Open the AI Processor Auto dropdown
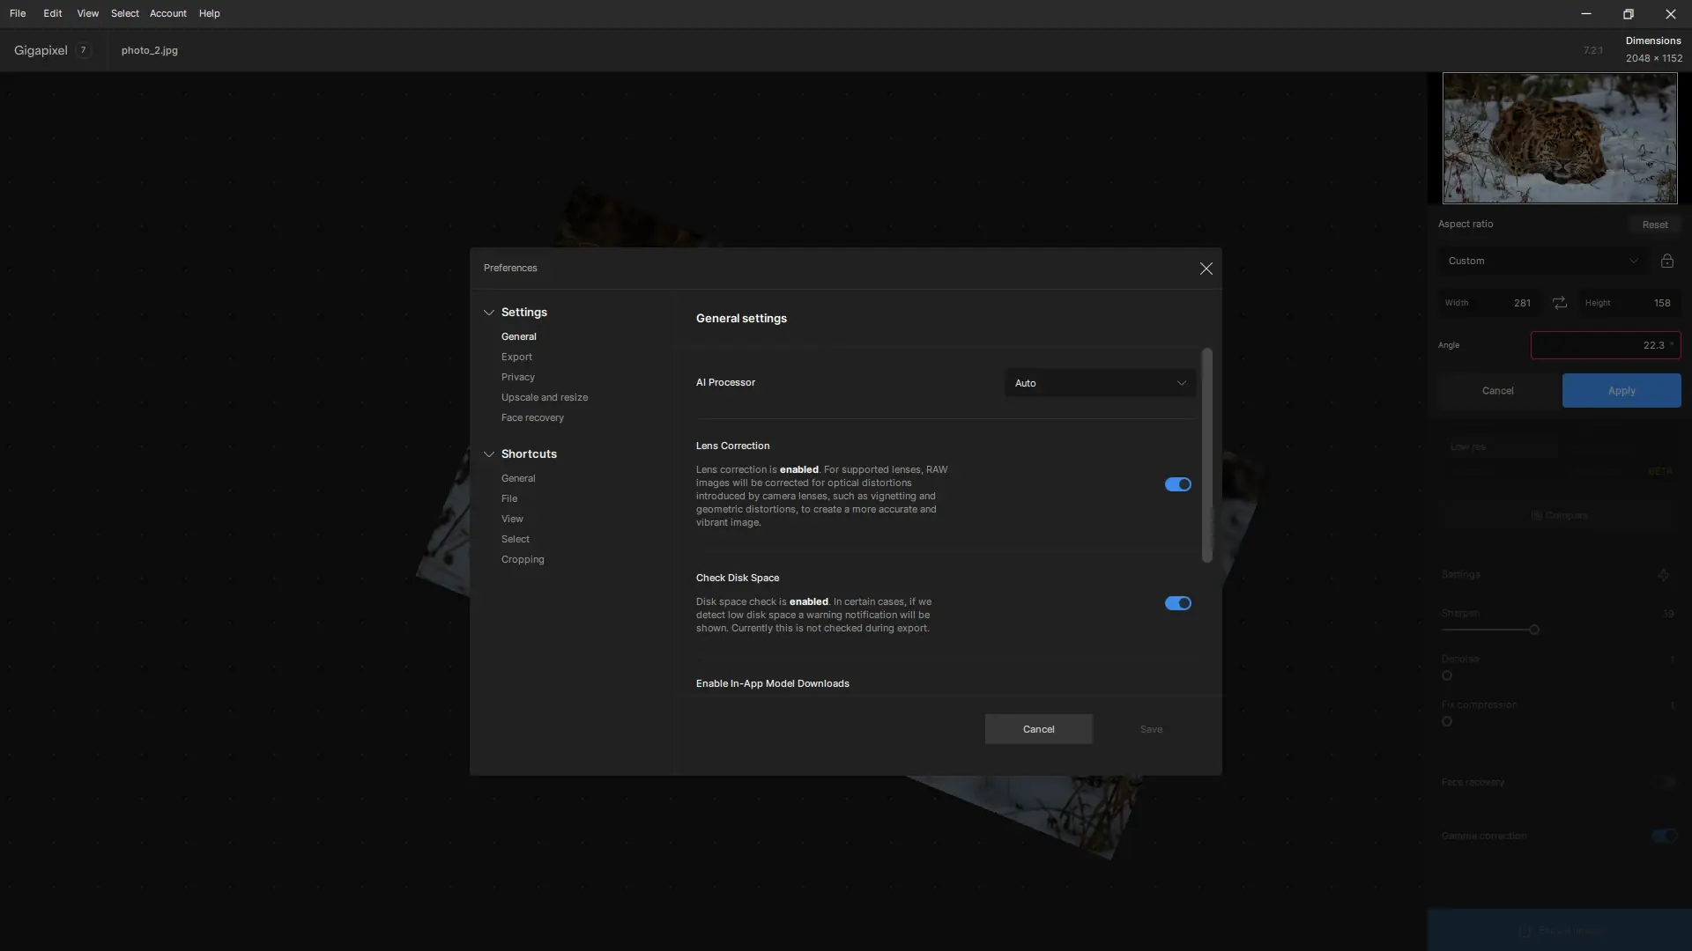The image size is (1692, 951). [1099, 383]
